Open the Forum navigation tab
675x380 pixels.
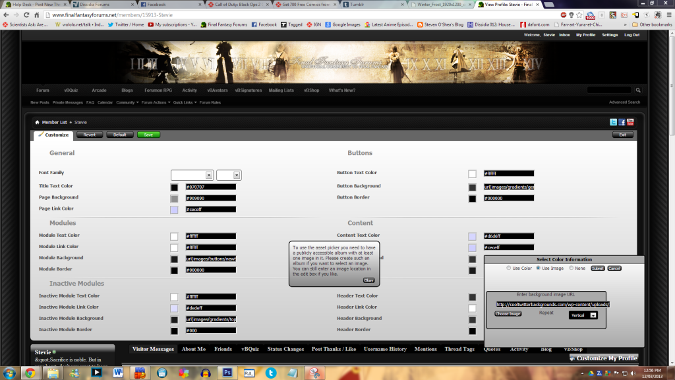tap(43, 90)
